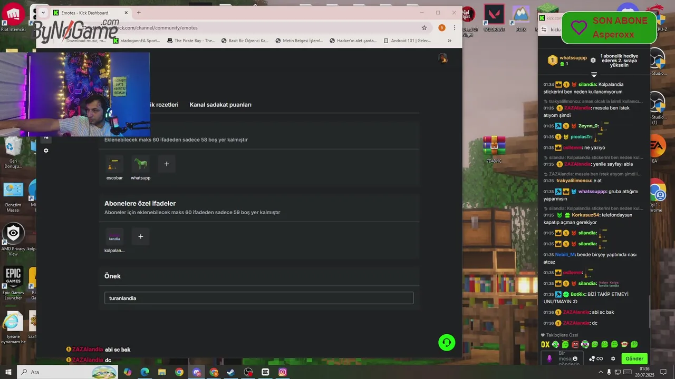
Task: Open the Metin Belgesi İşleml... bookmark
Action: (x=299, y=41)
